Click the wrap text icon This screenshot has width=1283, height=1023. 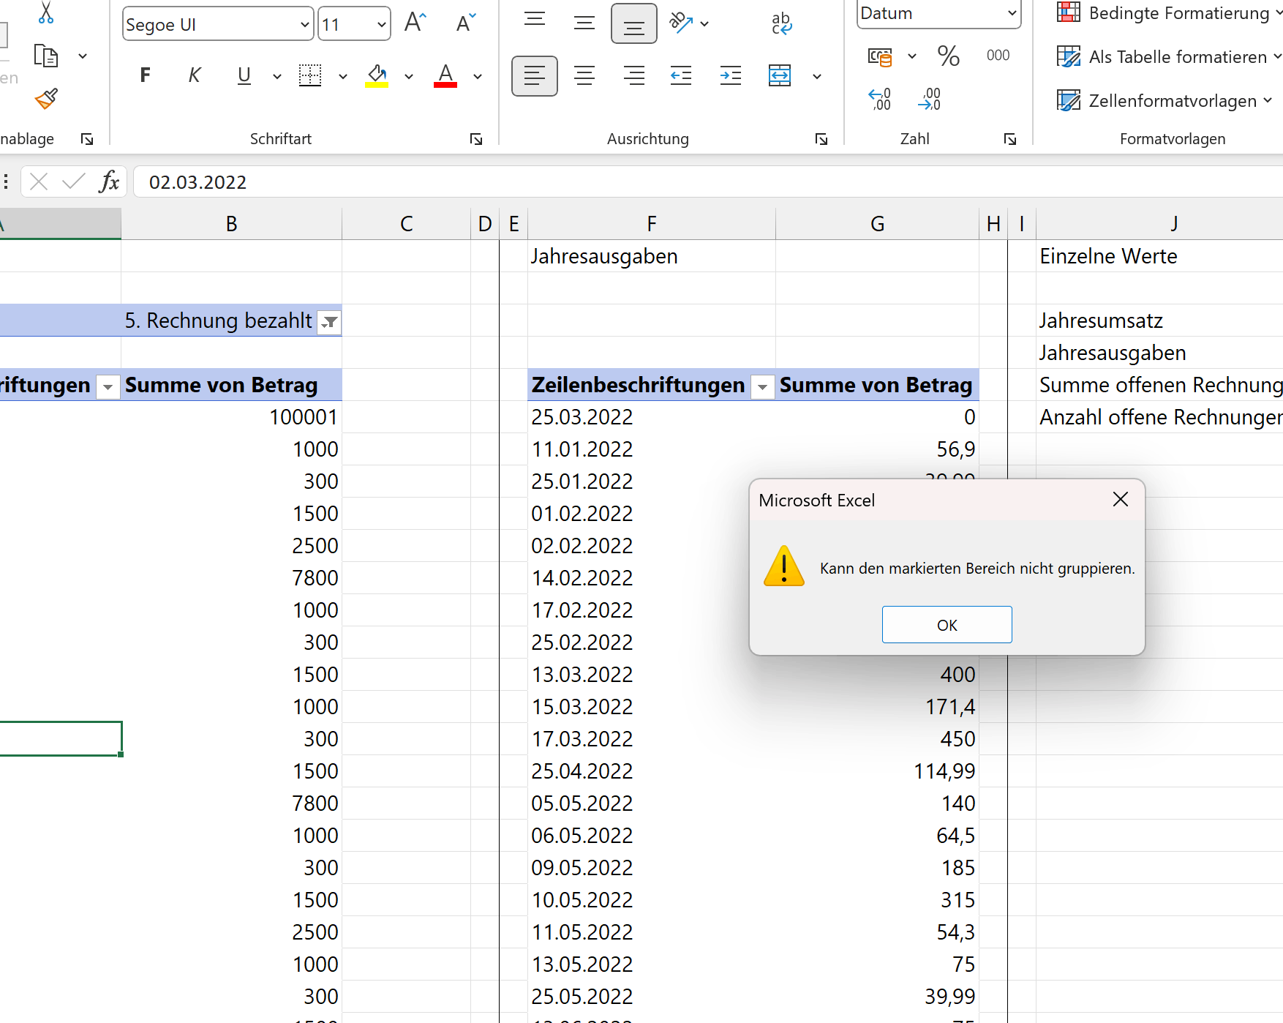click(x=781, y=23)
